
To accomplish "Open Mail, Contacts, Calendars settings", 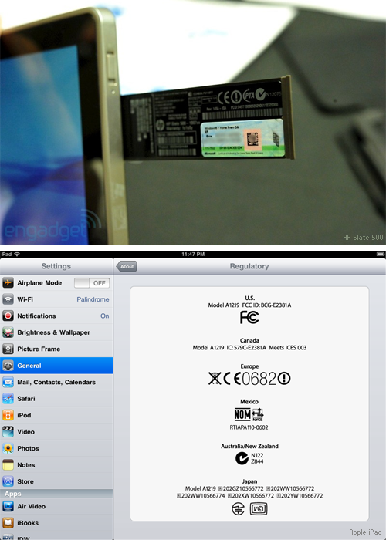I will 56,382.
